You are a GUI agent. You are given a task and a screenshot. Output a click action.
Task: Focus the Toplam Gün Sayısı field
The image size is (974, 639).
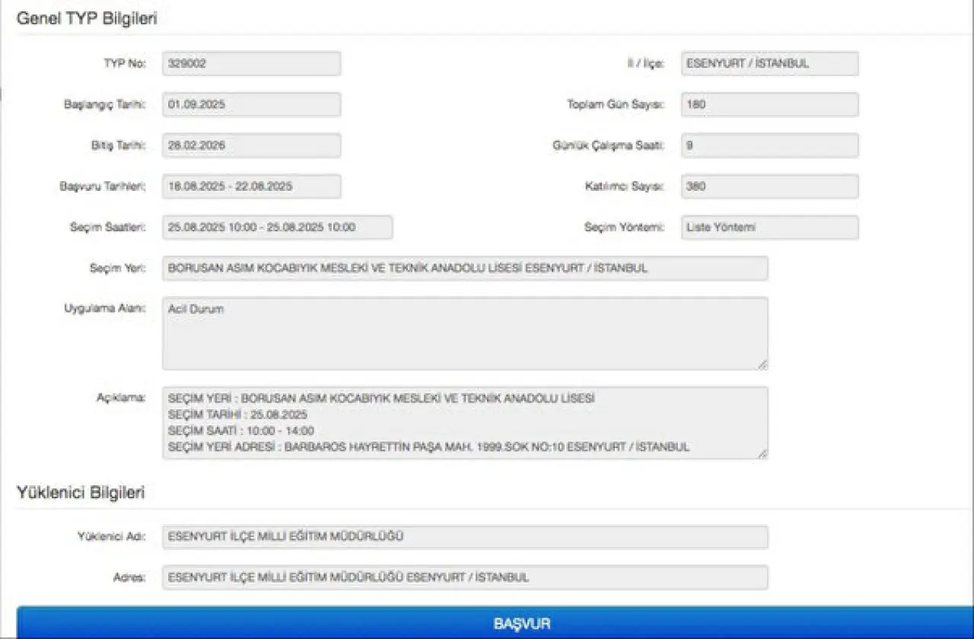click(769, 105)
